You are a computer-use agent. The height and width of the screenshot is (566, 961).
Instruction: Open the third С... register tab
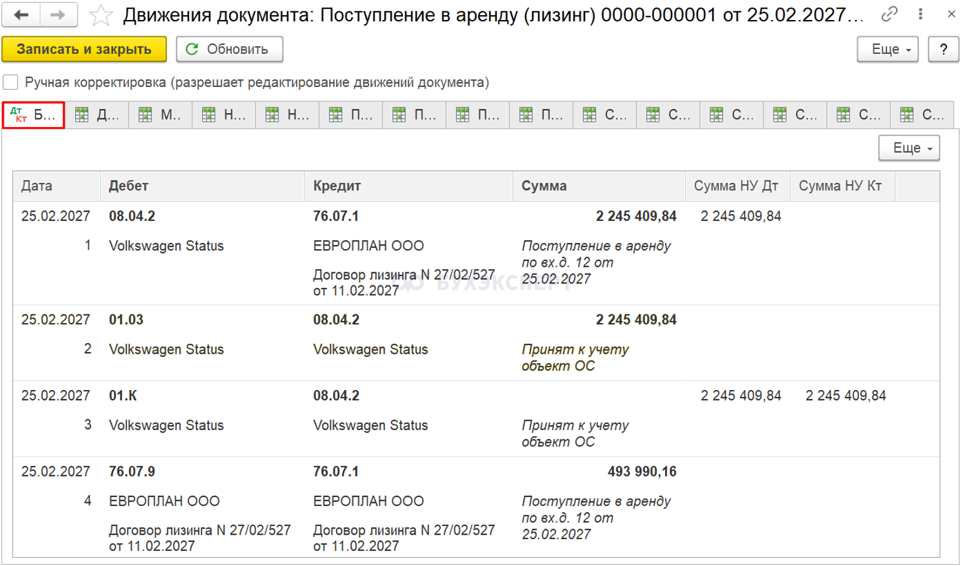[732, 115]
